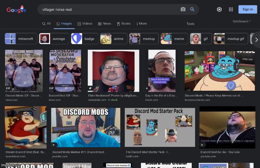
Task: Open Discord mod be like YouTube thumbnail
Action: [227, 127]
